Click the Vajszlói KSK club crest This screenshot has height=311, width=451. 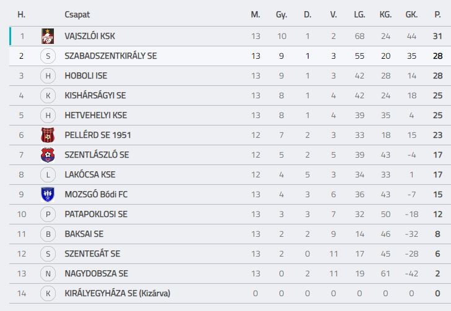[x=48, y=36]
